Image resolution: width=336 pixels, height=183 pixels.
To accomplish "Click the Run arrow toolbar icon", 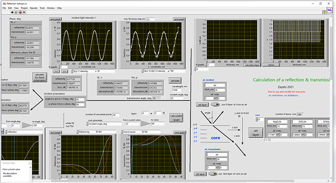I will coord(12,12).
